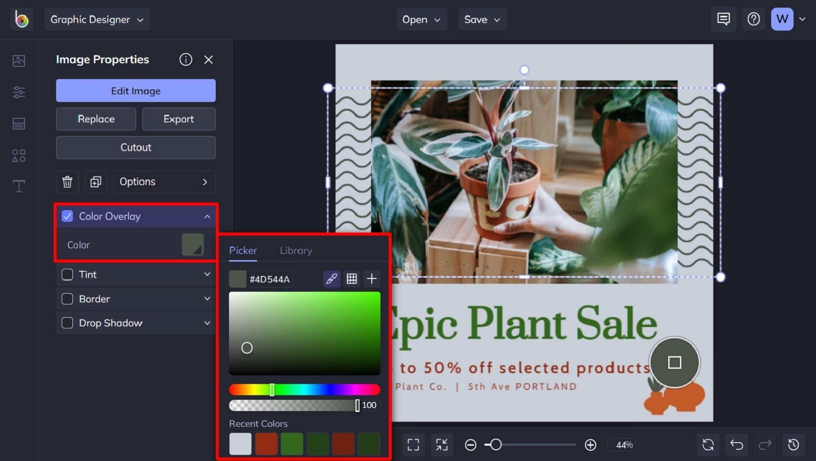Open the color swatch grid view

(x=351, y=279)
